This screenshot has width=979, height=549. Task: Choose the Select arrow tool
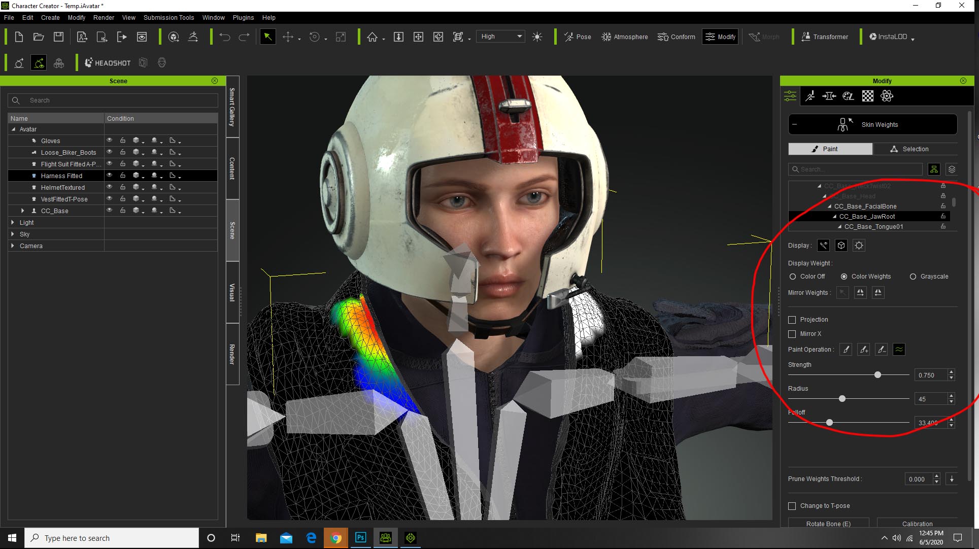click(x=267, y=37)
